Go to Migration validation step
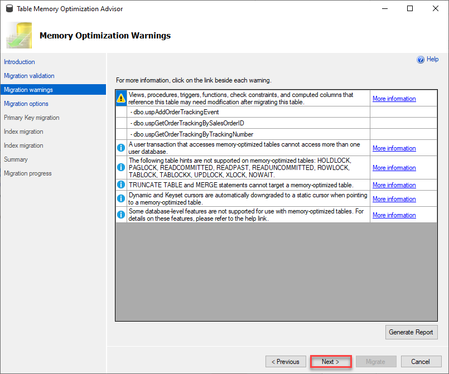 [x=29, y=76]
